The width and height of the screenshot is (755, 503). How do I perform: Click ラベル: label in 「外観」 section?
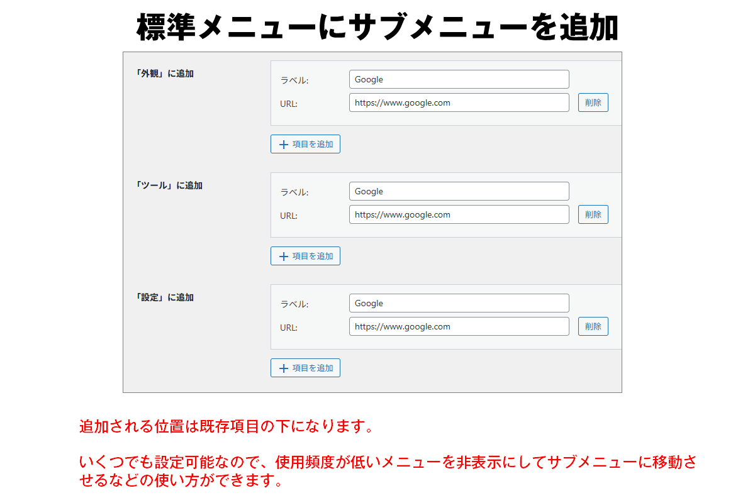pos(294,80)
